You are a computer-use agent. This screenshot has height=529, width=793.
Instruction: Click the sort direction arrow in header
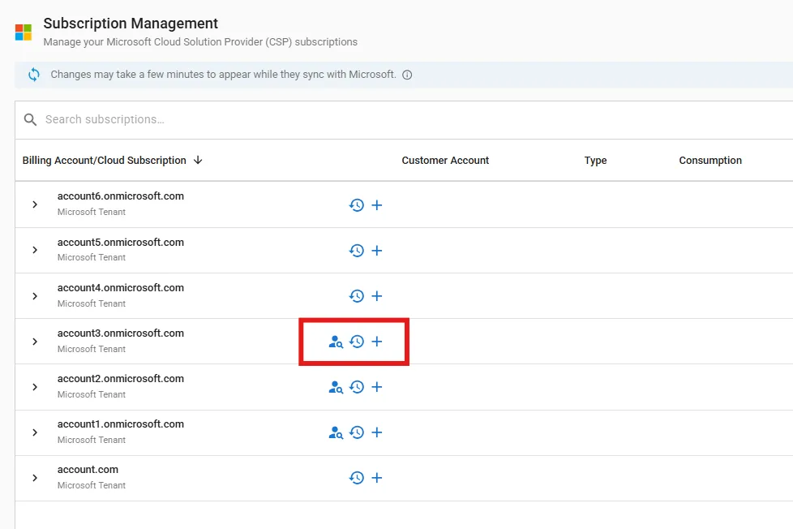[x=198, y=160]
